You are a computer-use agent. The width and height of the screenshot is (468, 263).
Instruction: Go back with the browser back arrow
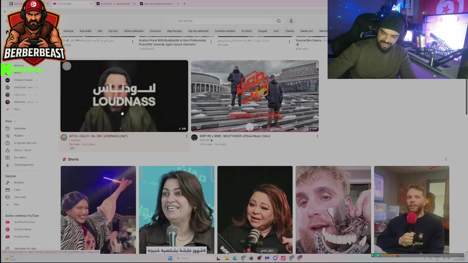pos(5,12)
